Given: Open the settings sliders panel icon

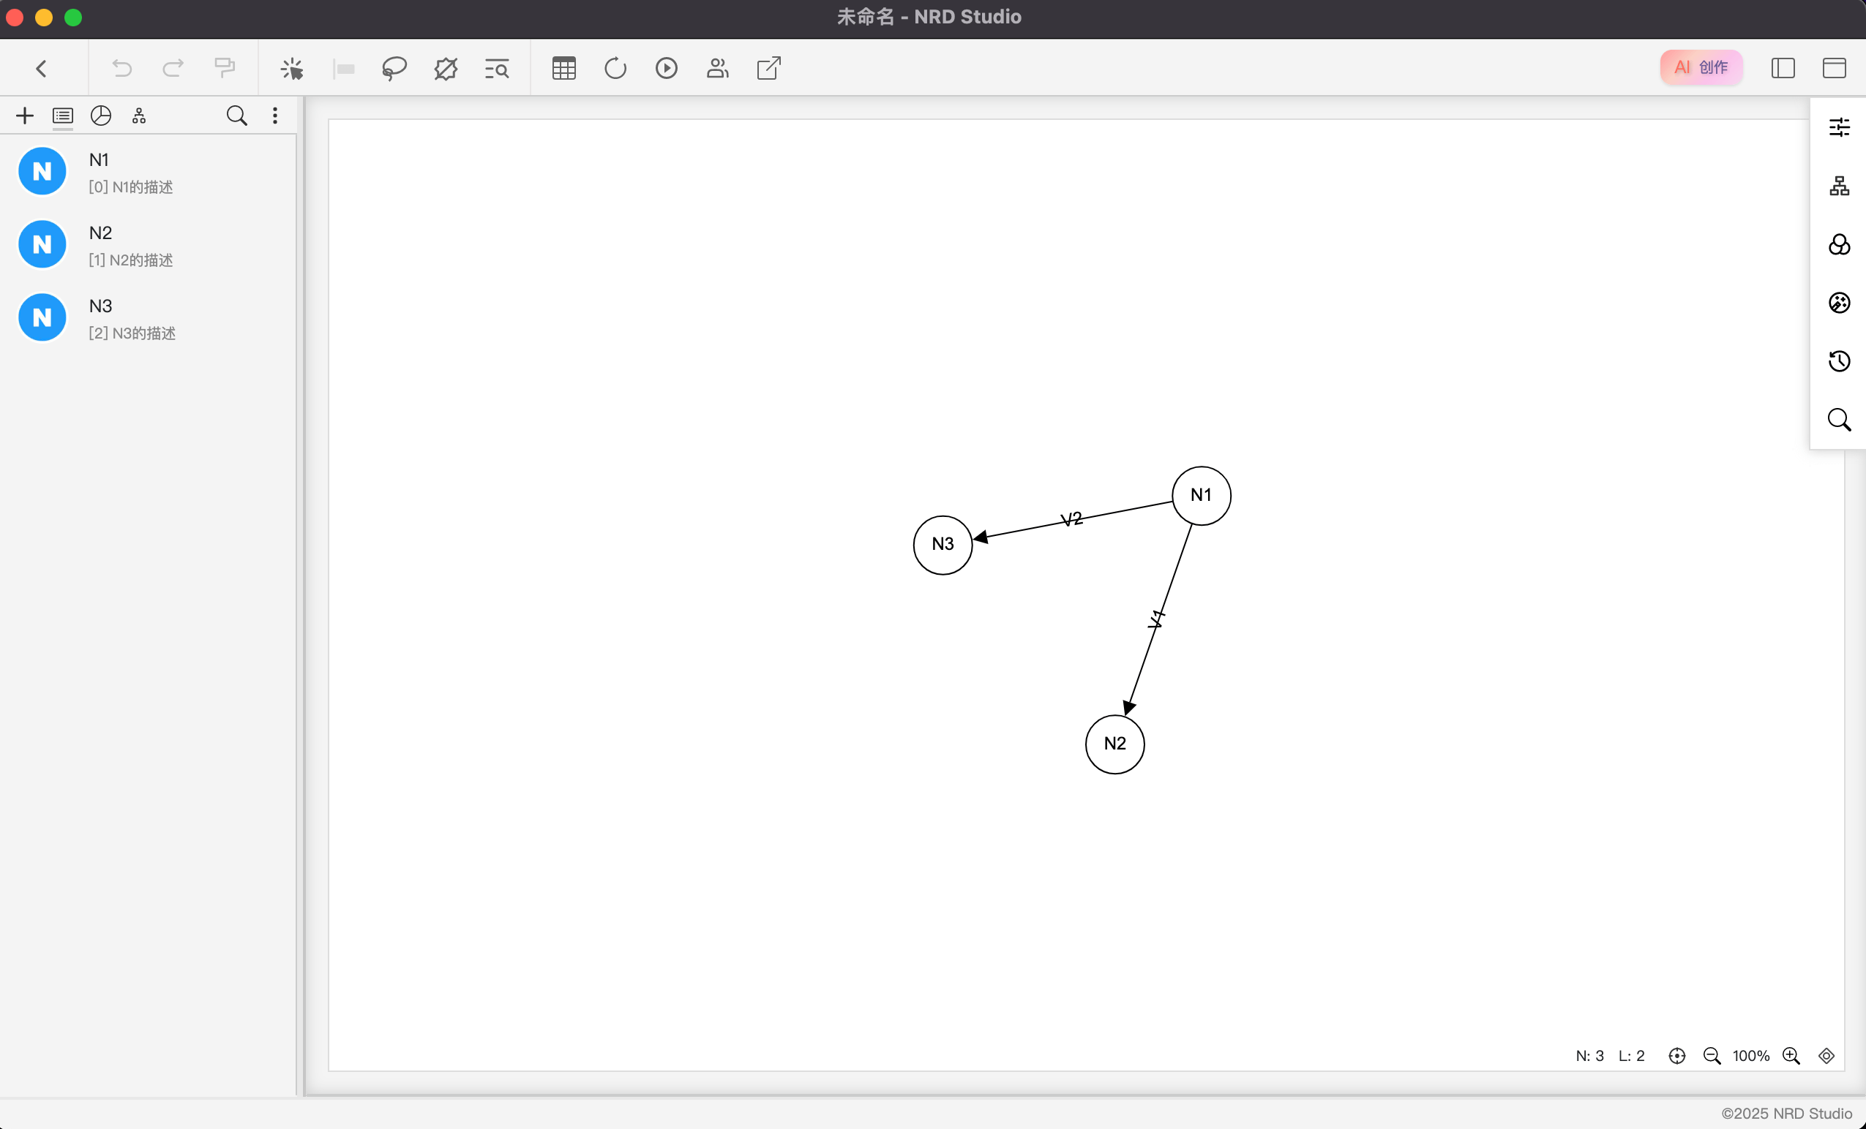Looking at the screenshot, I should (1839, 127).
